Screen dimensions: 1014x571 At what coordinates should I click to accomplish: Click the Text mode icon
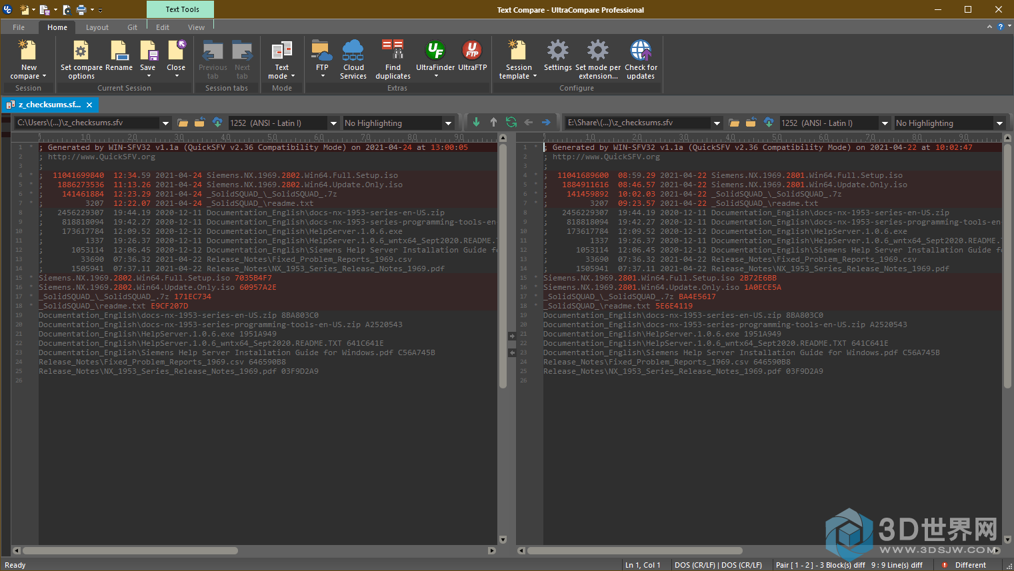[x=282, y=51]
